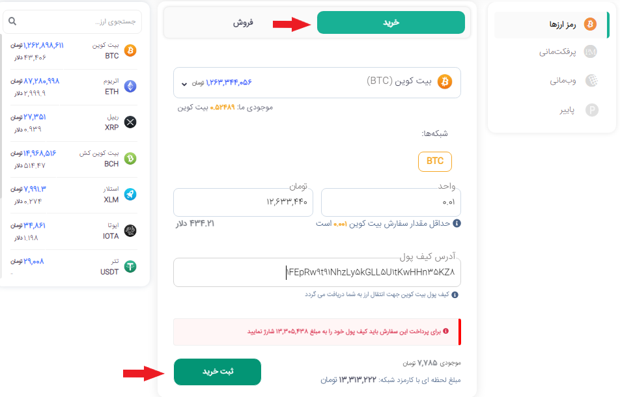Viewport: 620px width, 397px height.
Task: Click the Bitcoin BTC icon in price list
Action: click(x=130, y=51)
